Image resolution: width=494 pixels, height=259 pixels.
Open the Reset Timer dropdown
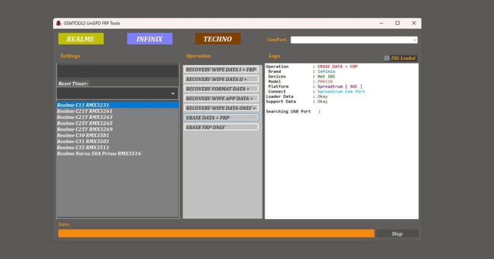118,93
